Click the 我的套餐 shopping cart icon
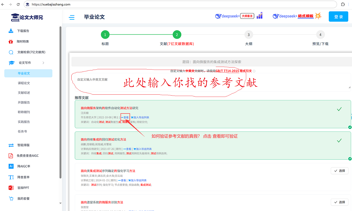This screenshot has width=352, height=211. tap(11, 199)
